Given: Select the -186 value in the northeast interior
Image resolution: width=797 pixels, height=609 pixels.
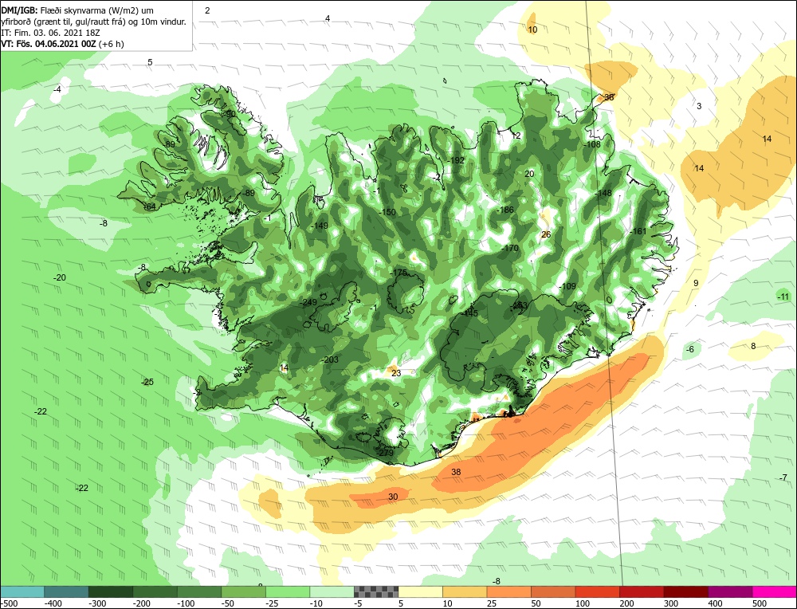Looking at the screenshot, I should click(x=505, y=210).
